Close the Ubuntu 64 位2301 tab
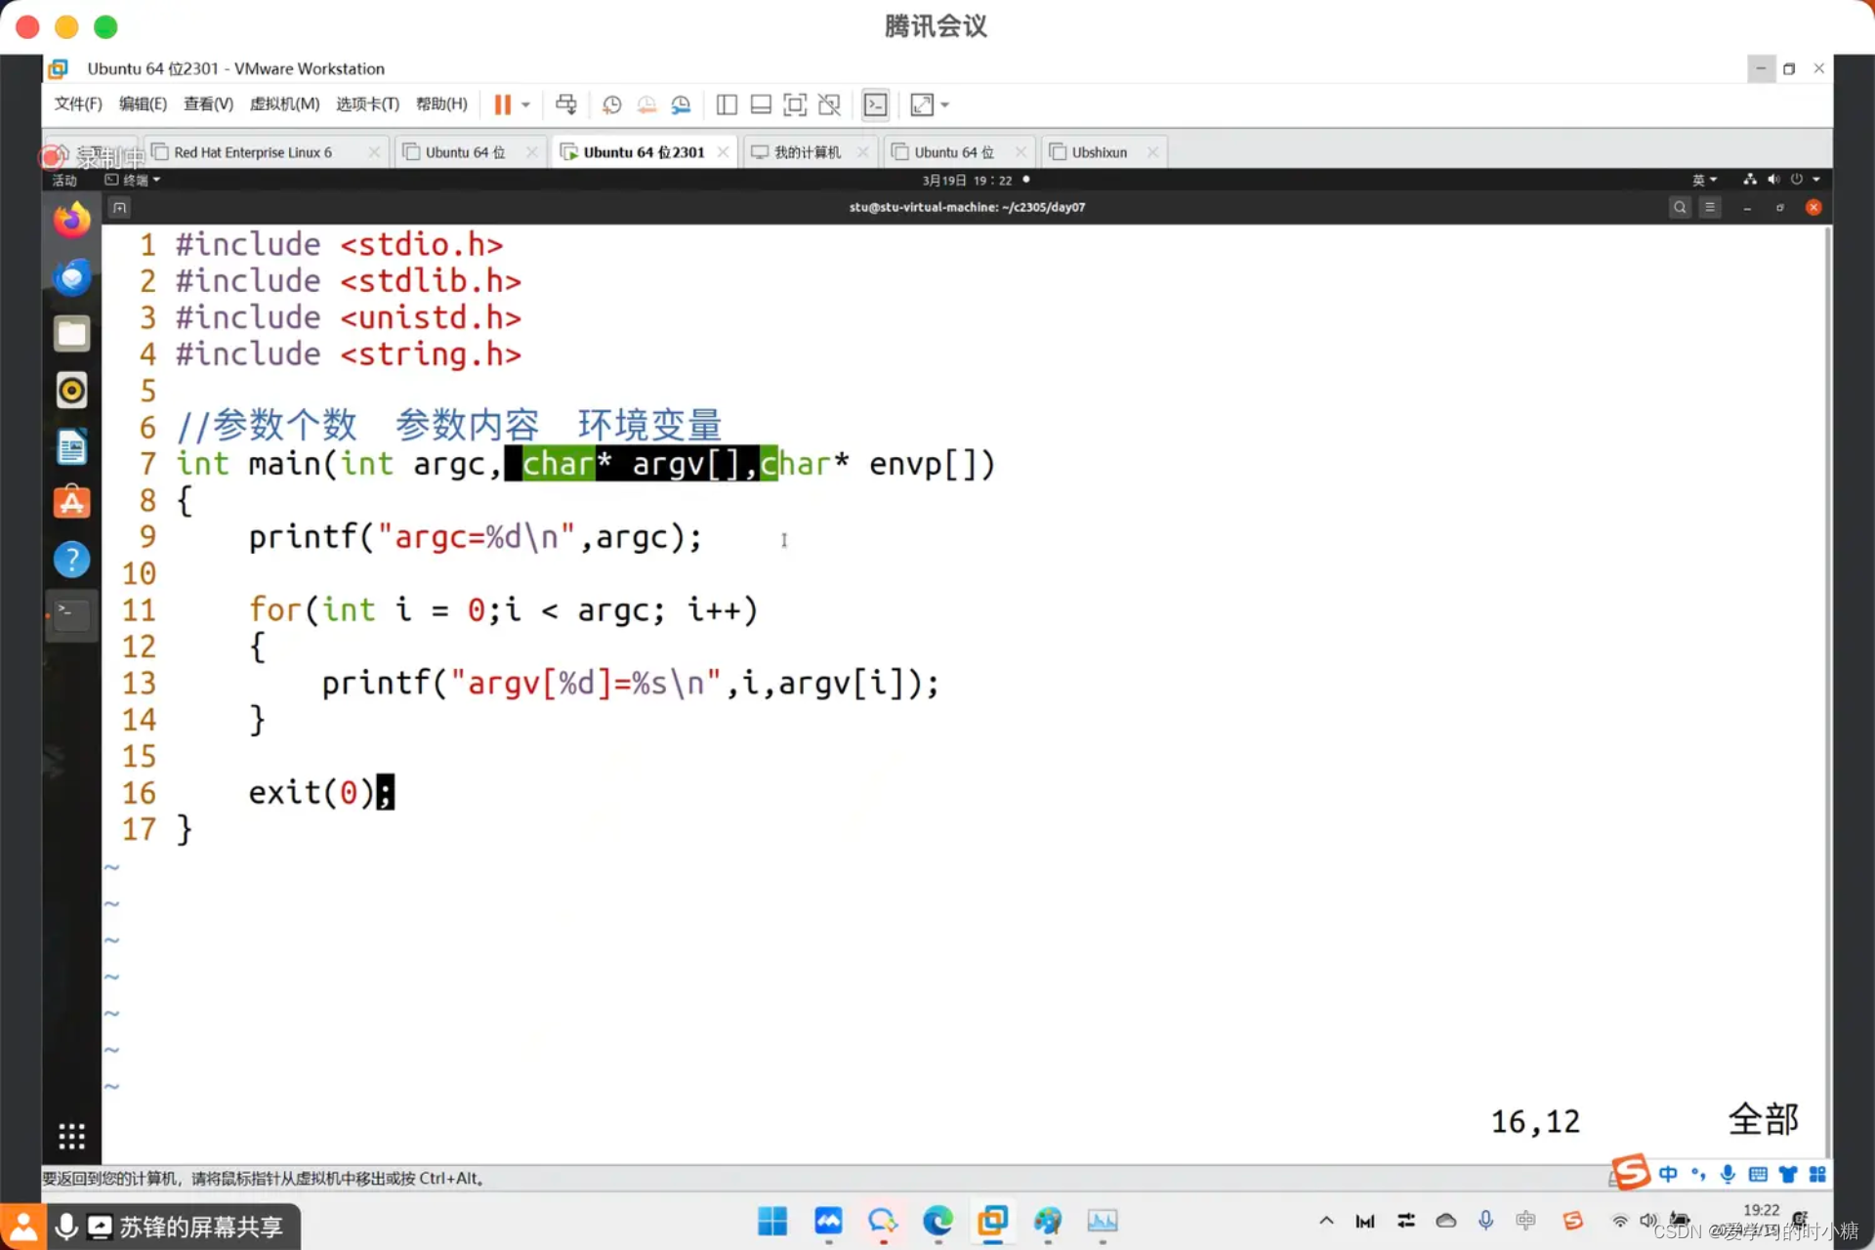 tap(723, 152)
